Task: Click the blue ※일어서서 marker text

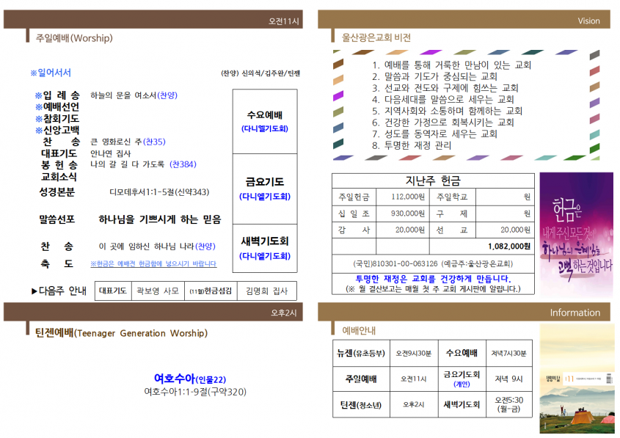Action: (51, 73)
